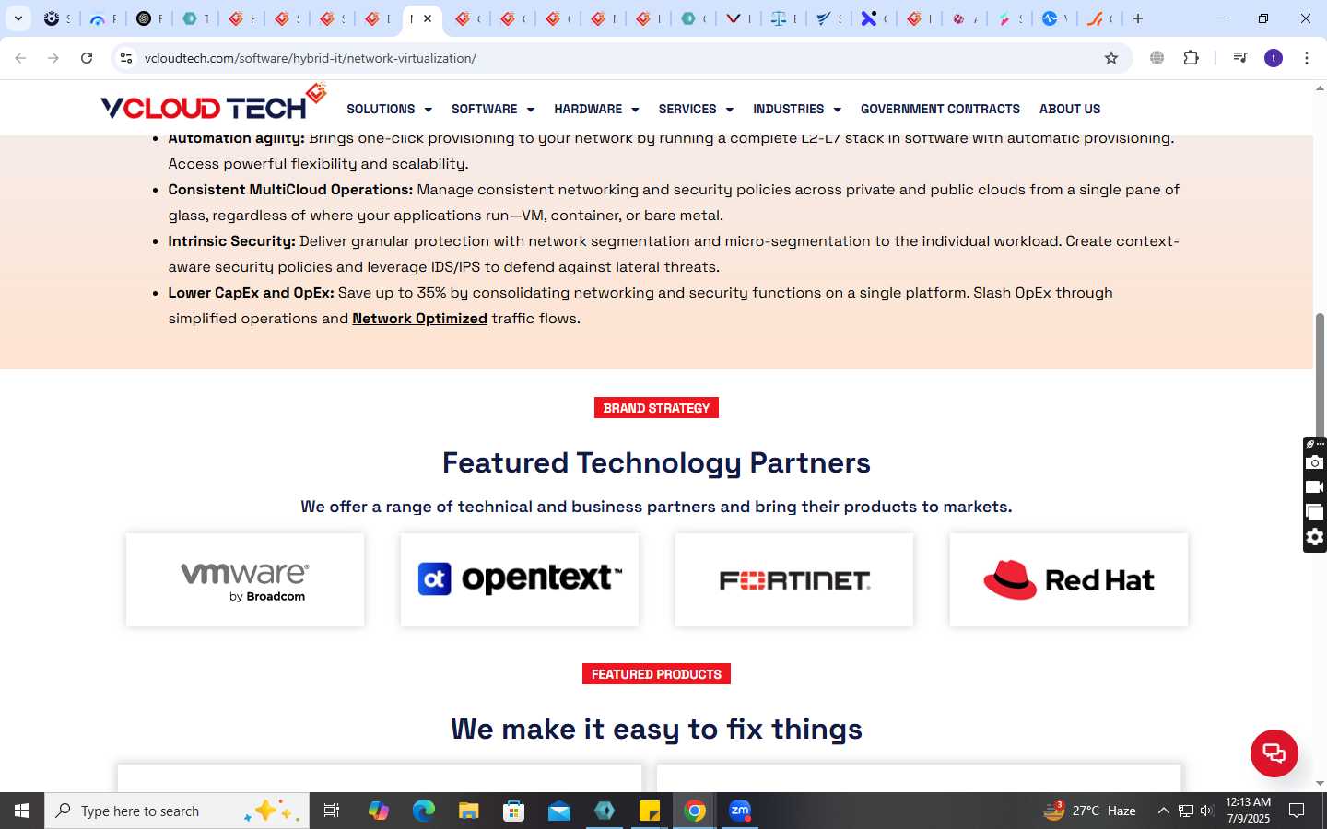This screenshot has height=829, width=1327.
Task: Expand the Services menu
Action: tap(696, 109)
